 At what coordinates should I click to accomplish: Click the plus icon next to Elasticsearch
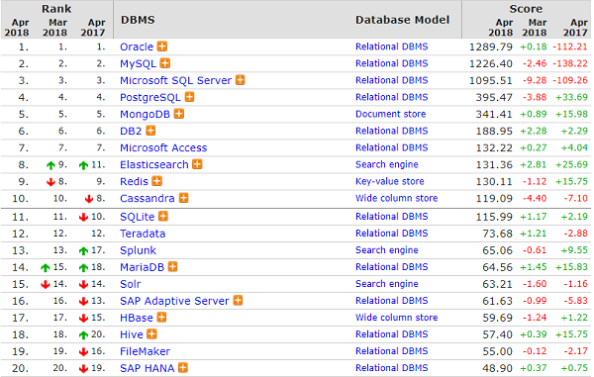click(197, 164)
